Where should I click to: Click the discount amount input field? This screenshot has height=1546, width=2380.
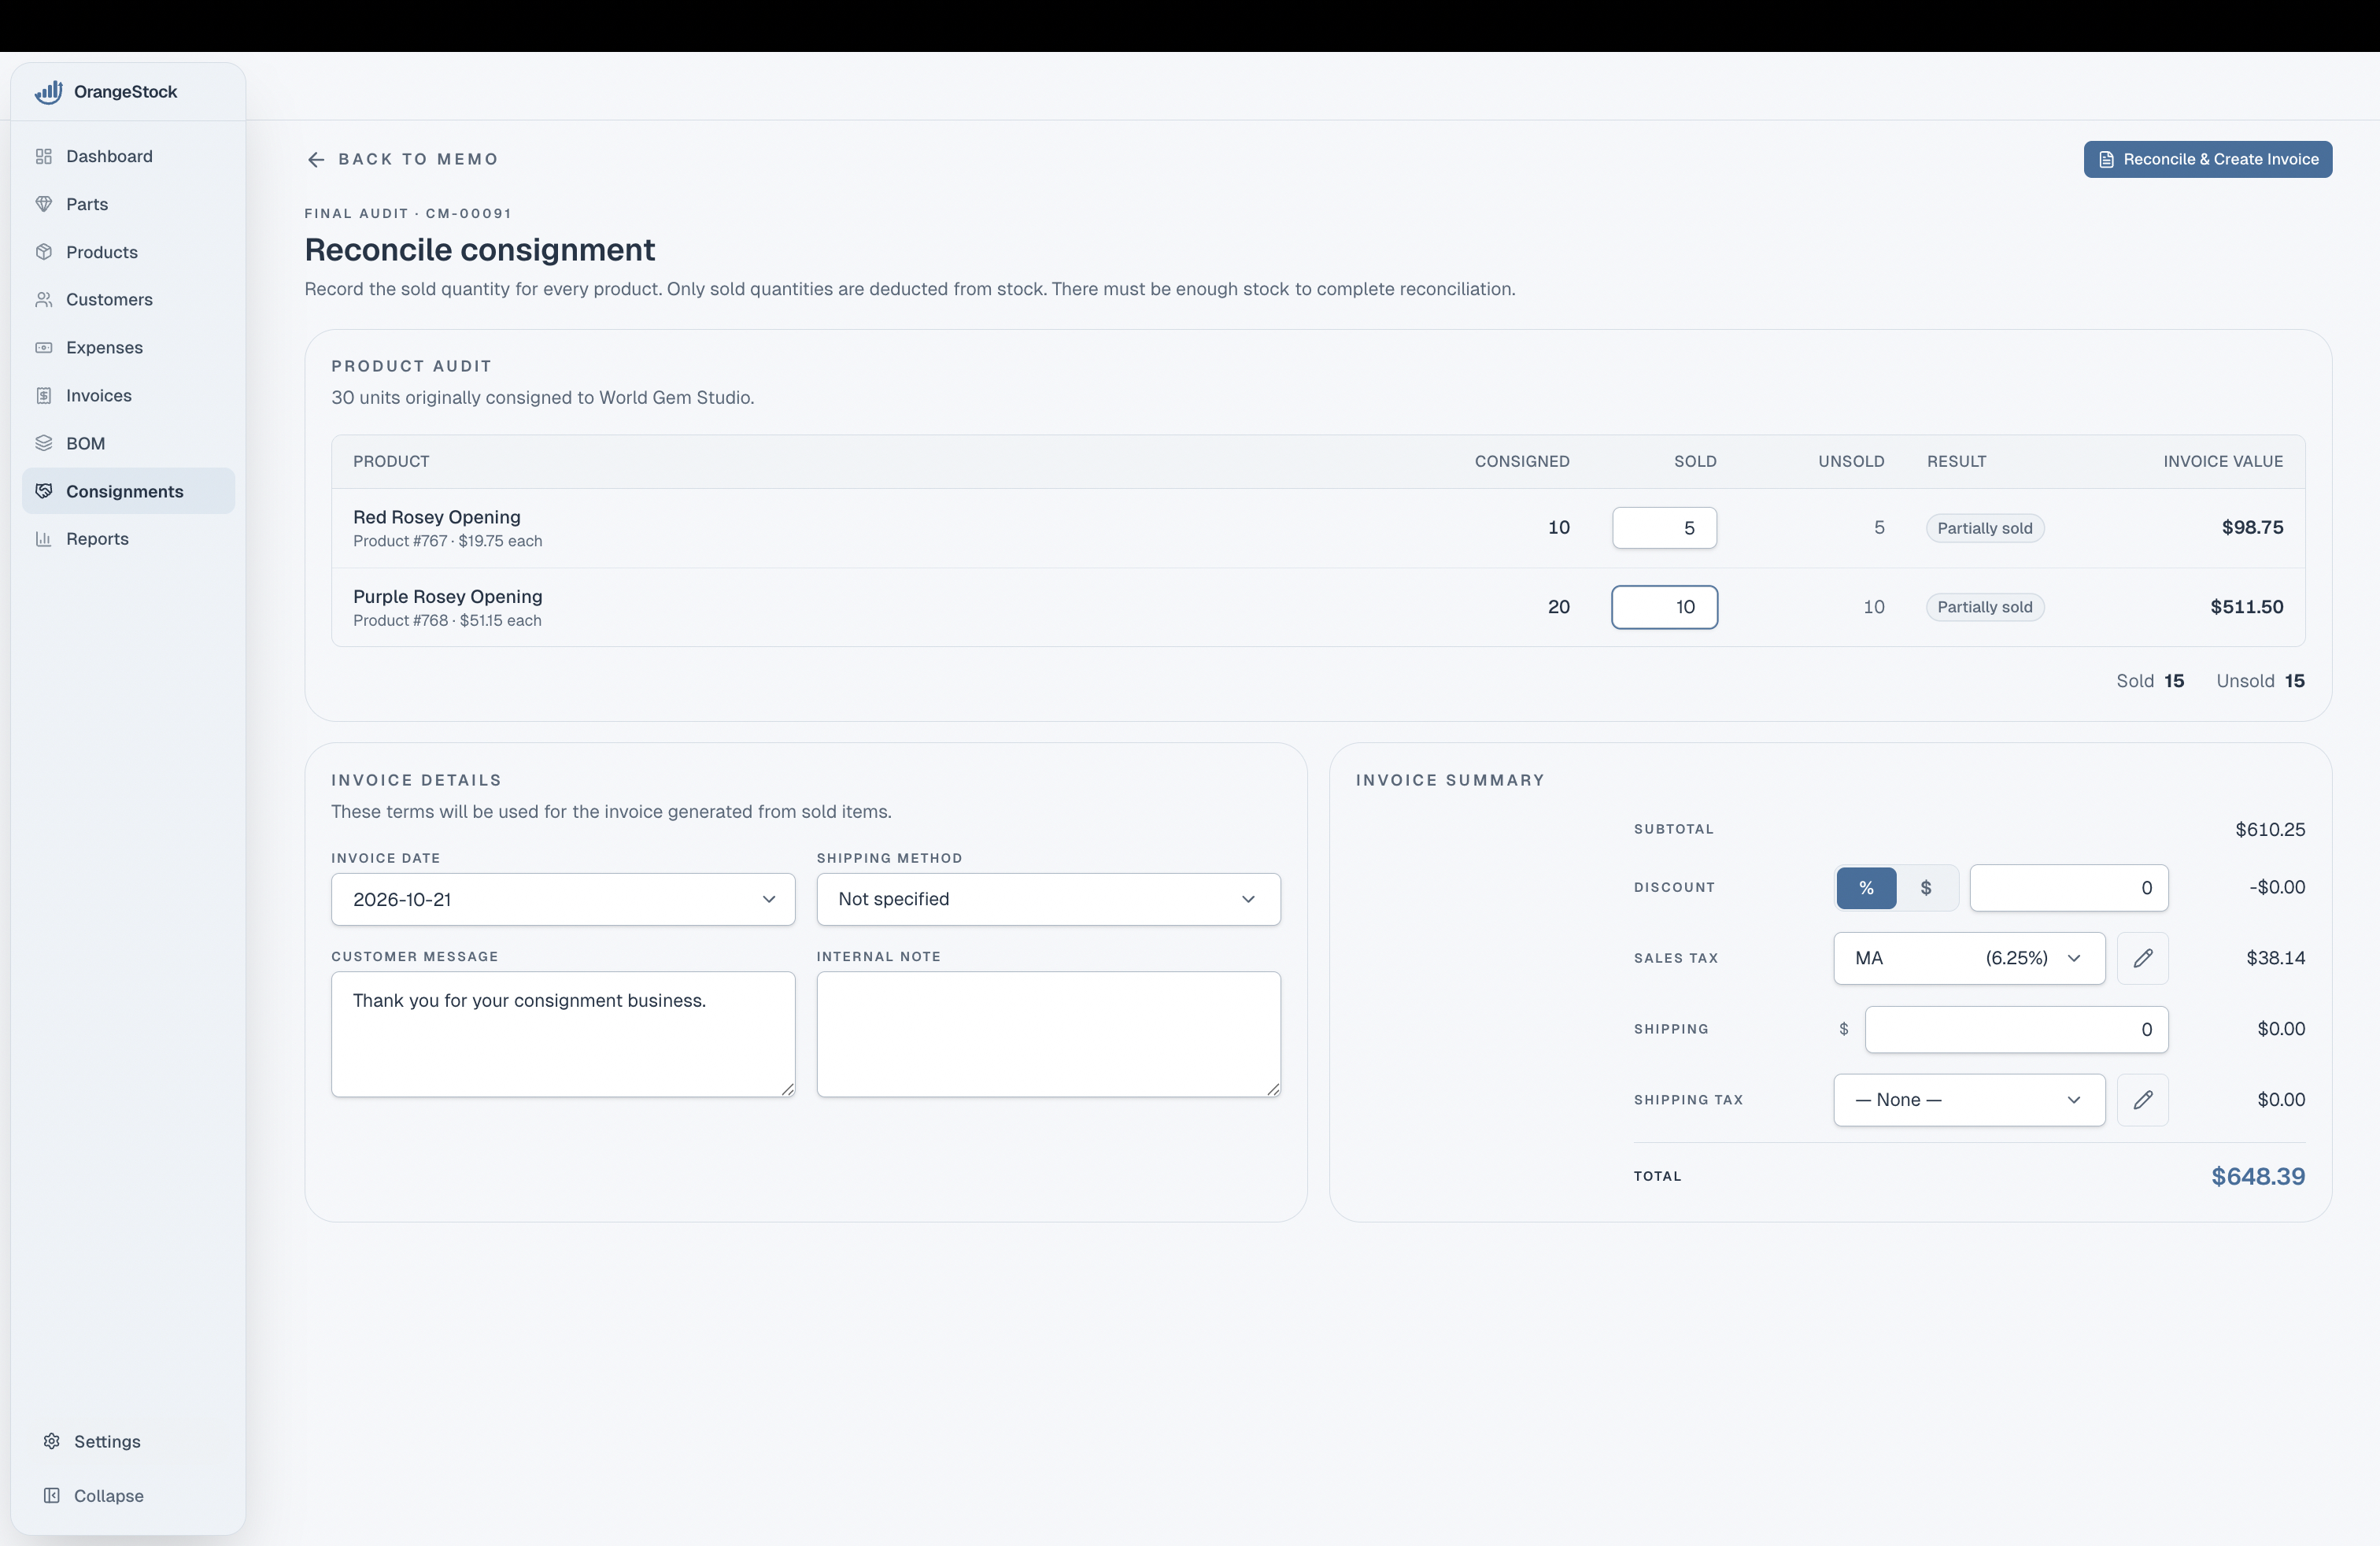(2068, 887)
